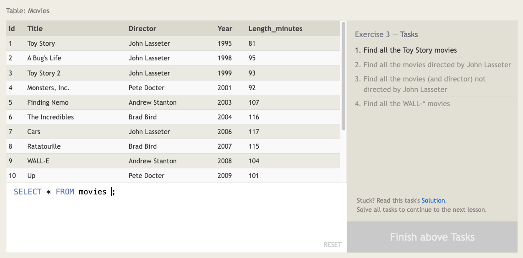The height and width of the screenshot is (258, 523).
Task: Click the year 2007 cell
Action: tap(224, 146)
